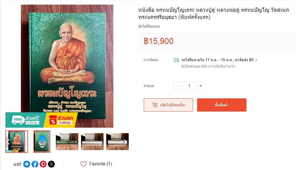Click the delivery truck icon
The image size is (296, 170).
pos(177,60)
